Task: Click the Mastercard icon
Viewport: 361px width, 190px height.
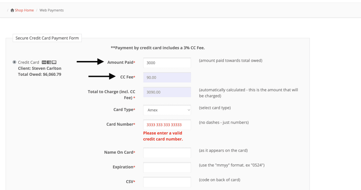Action: pyautogui.click(x=54, y=62)
